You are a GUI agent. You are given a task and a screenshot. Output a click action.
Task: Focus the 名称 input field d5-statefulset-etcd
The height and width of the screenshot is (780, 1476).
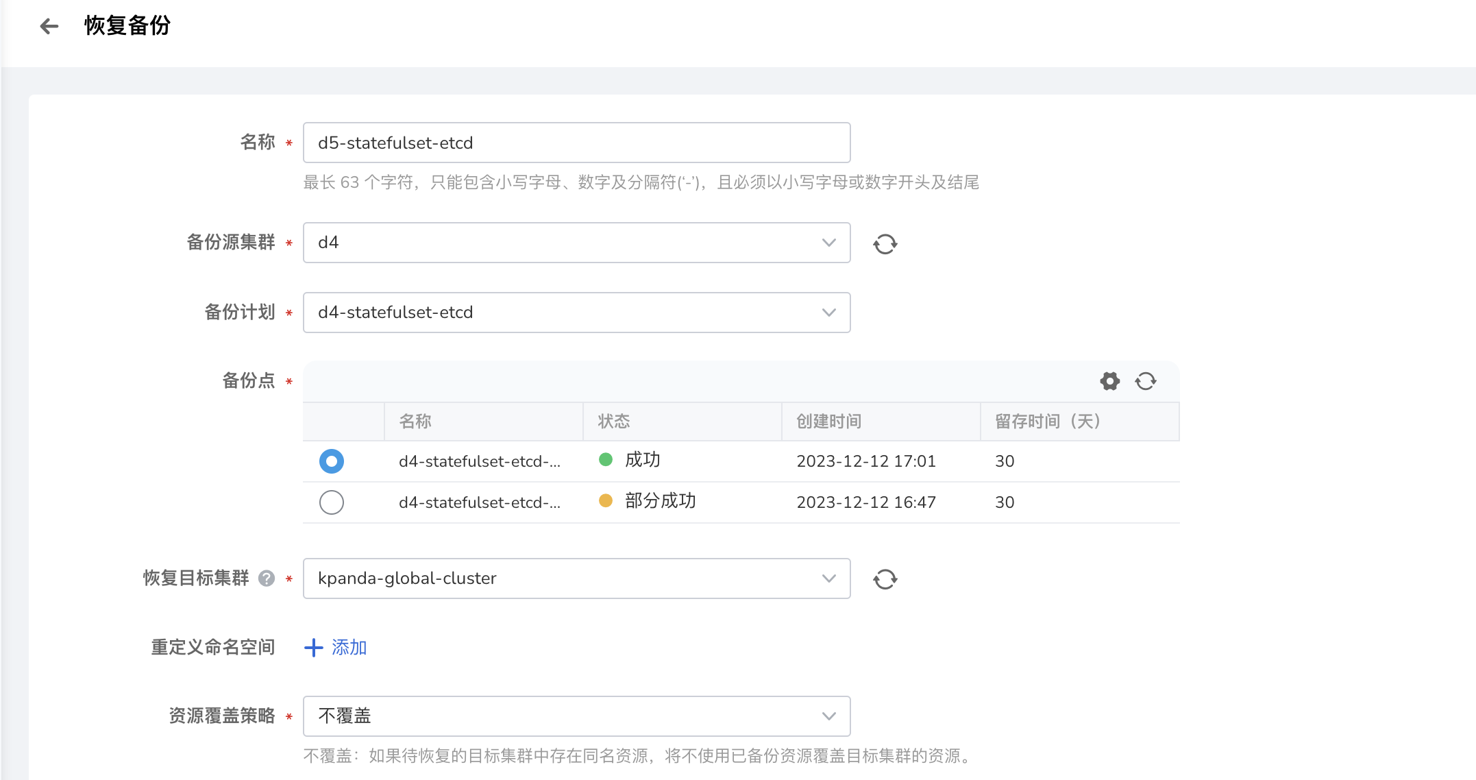pyautogui.click(x=576, y=143)
